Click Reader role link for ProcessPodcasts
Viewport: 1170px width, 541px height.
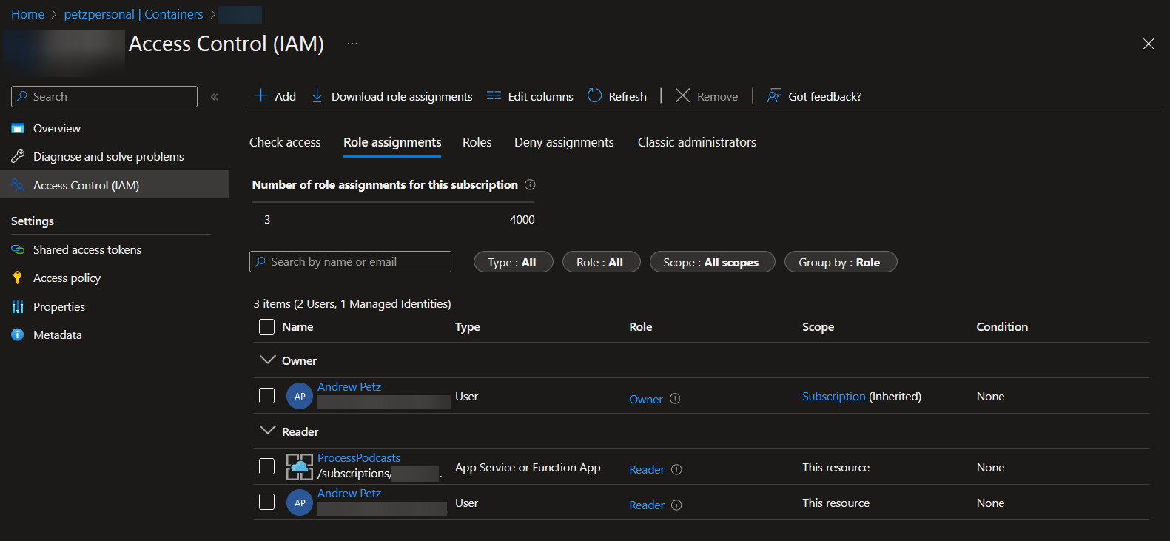(647, 469)
